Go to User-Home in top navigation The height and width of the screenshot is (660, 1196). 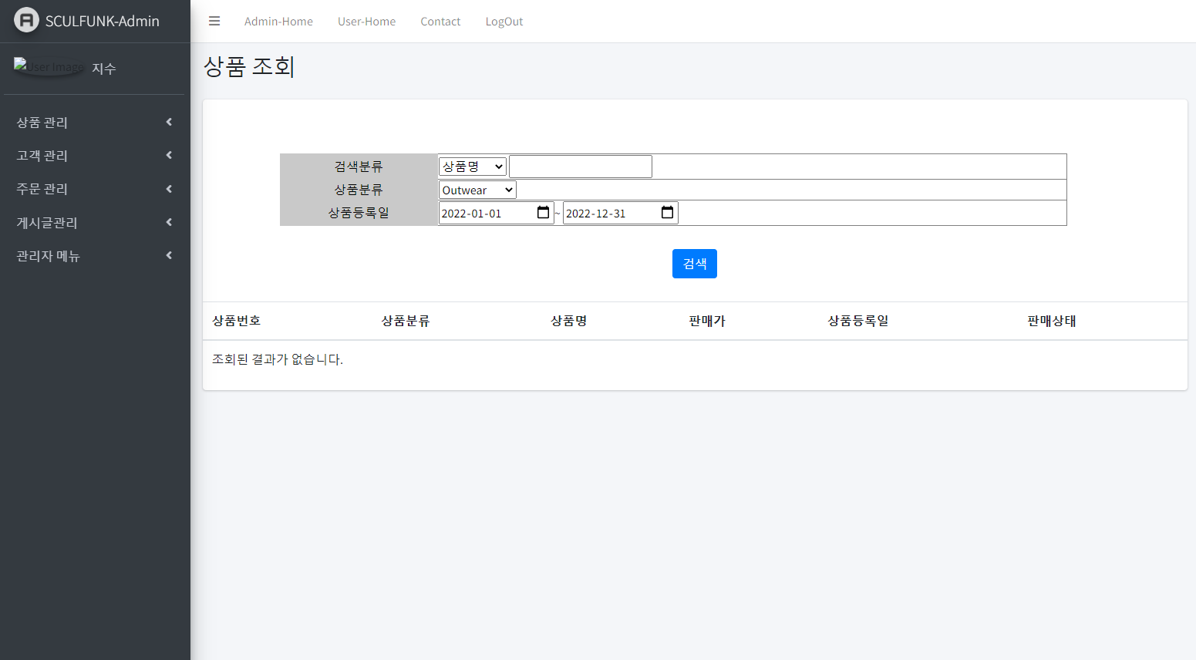click(x=366, y=22)
